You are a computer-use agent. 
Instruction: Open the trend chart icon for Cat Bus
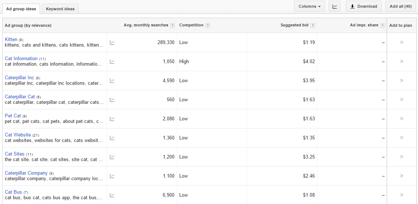112,195
